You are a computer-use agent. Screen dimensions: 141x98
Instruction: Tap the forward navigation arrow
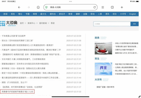[x=28, y=7]
